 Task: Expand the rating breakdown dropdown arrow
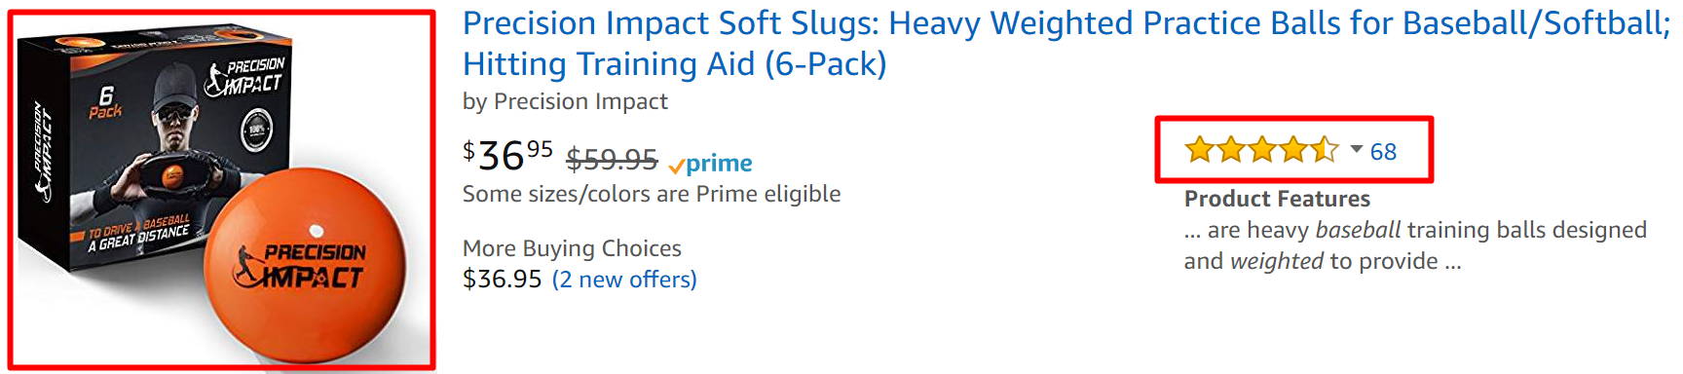click(x=1356, y=150)
